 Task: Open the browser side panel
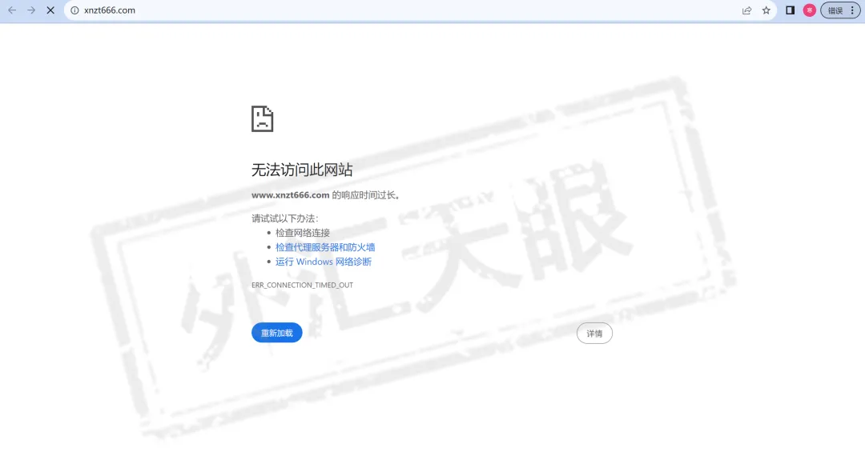[x=790, y=10]
